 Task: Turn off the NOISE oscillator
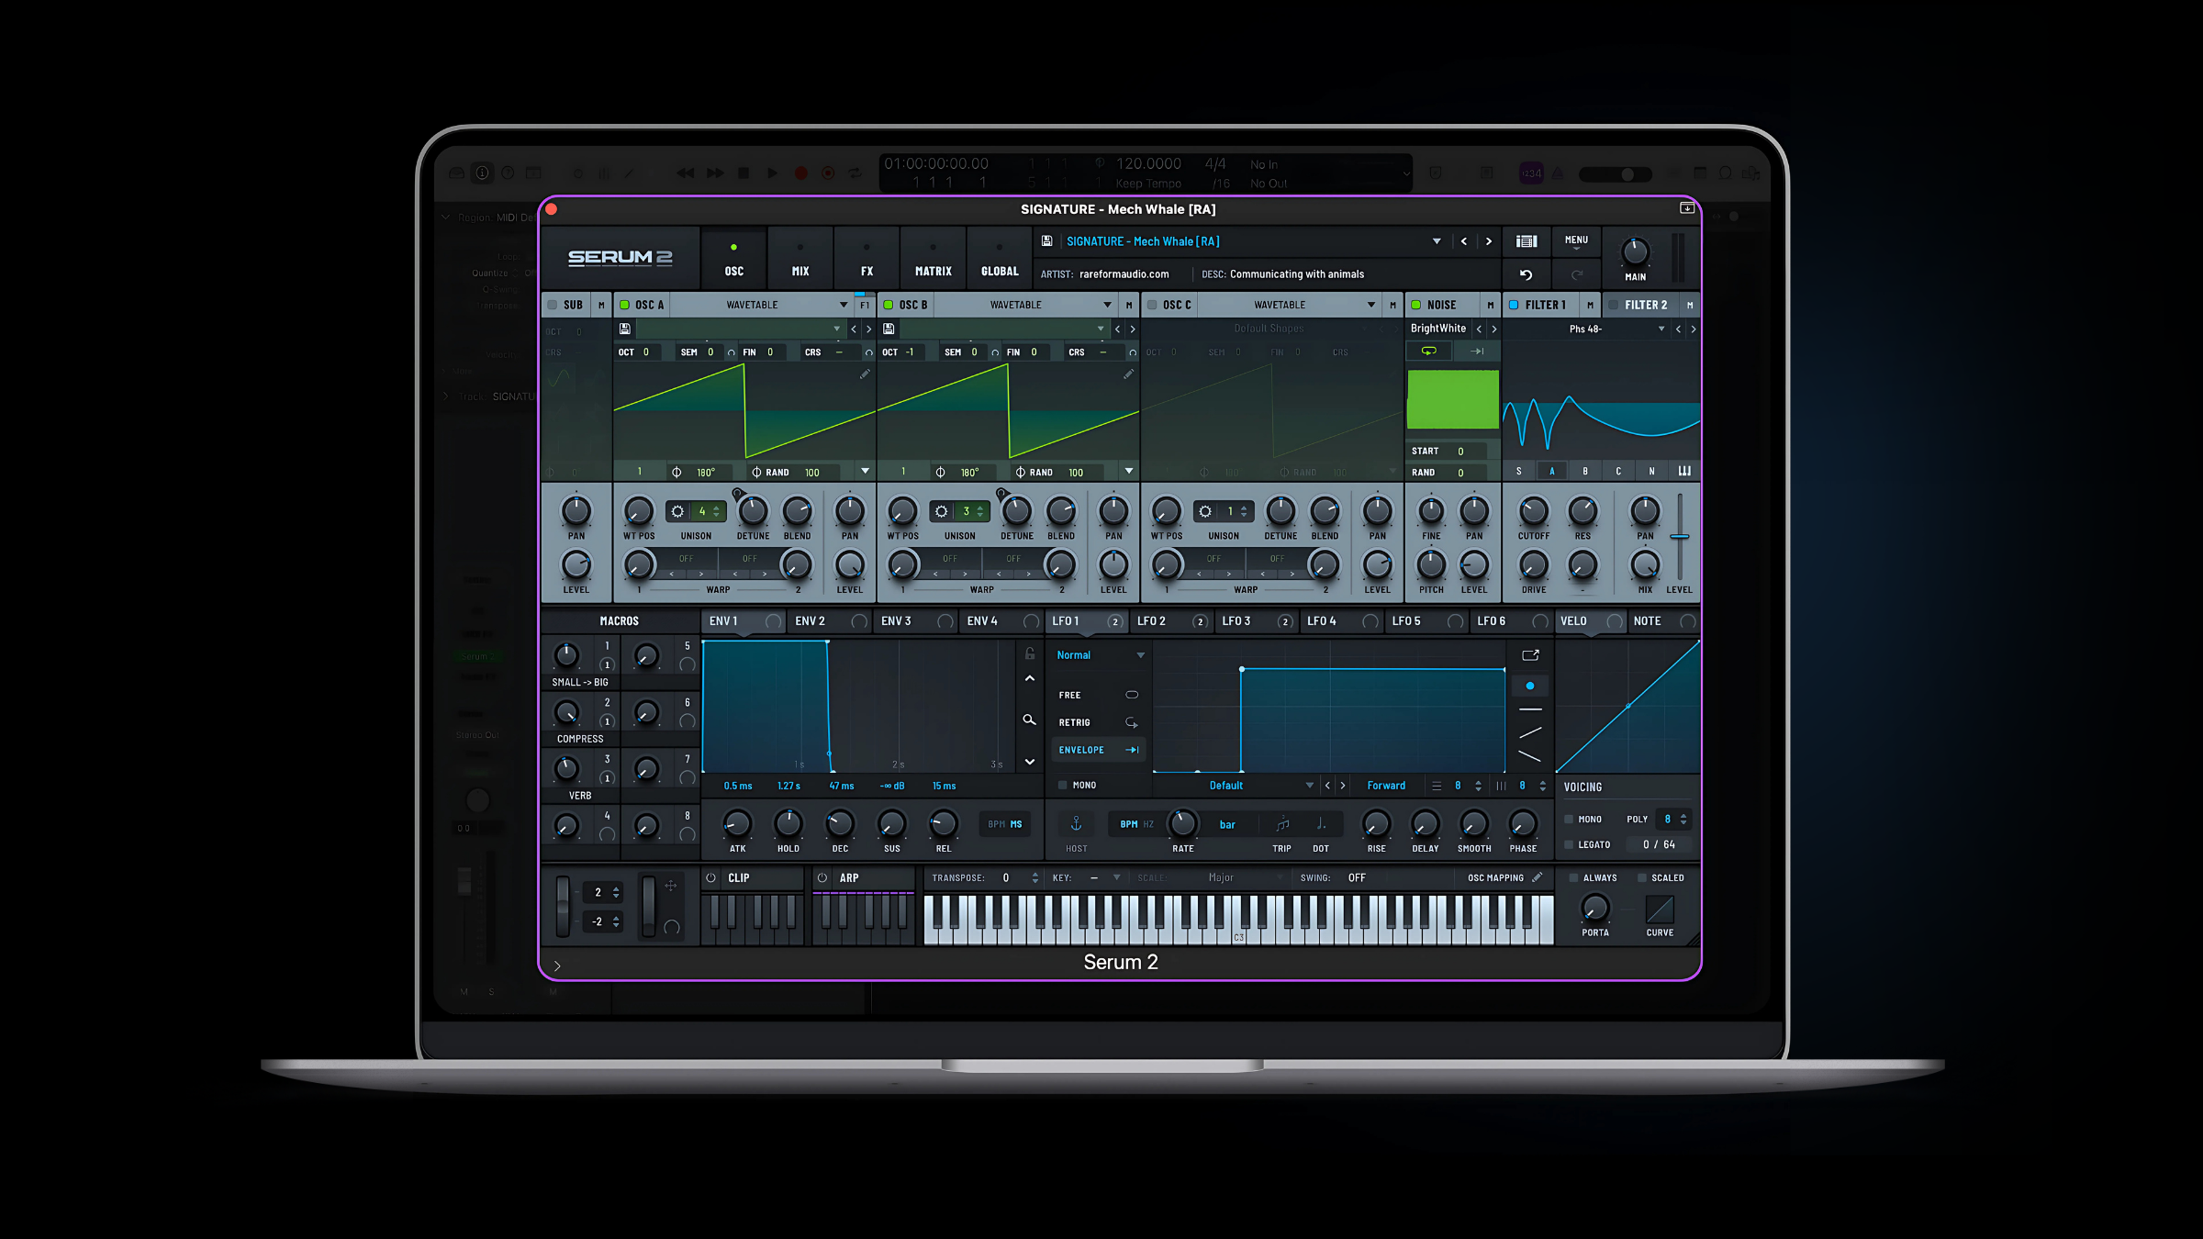[x=1415, y=305]
